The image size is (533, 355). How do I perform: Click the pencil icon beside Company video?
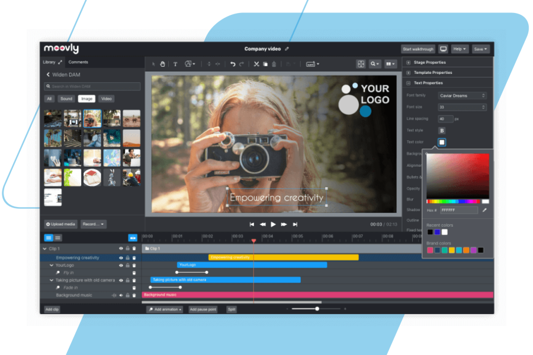(287, 49)
